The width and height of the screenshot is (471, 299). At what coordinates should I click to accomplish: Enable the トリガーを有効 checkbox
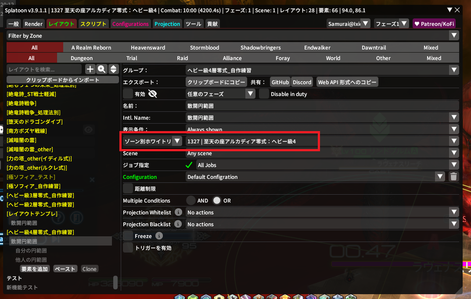coord(128,248)
